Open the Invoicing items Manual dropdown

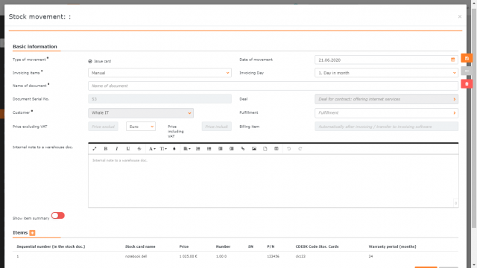tap(159, 73)
